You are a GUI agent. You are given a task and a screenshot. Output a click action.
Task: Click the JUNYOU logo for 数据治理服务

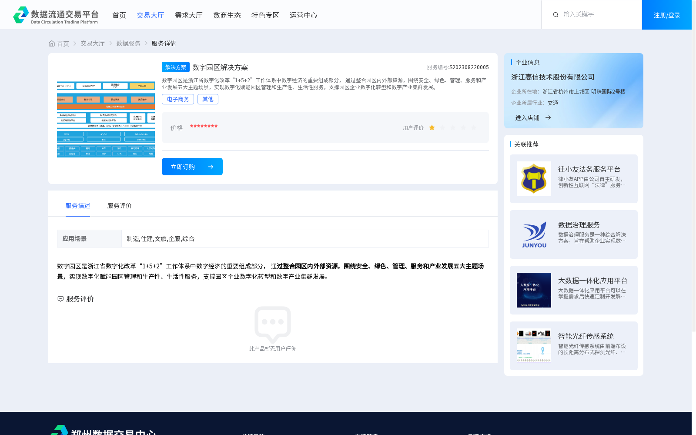tap(534, 234)
